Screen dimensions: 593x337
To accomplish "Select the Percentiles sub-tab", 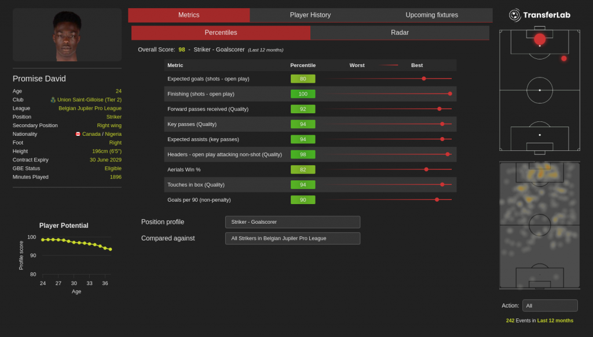I will tap(221, 32).
